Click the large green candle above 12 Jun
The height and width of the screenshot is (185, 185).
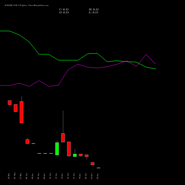[57, 149]
